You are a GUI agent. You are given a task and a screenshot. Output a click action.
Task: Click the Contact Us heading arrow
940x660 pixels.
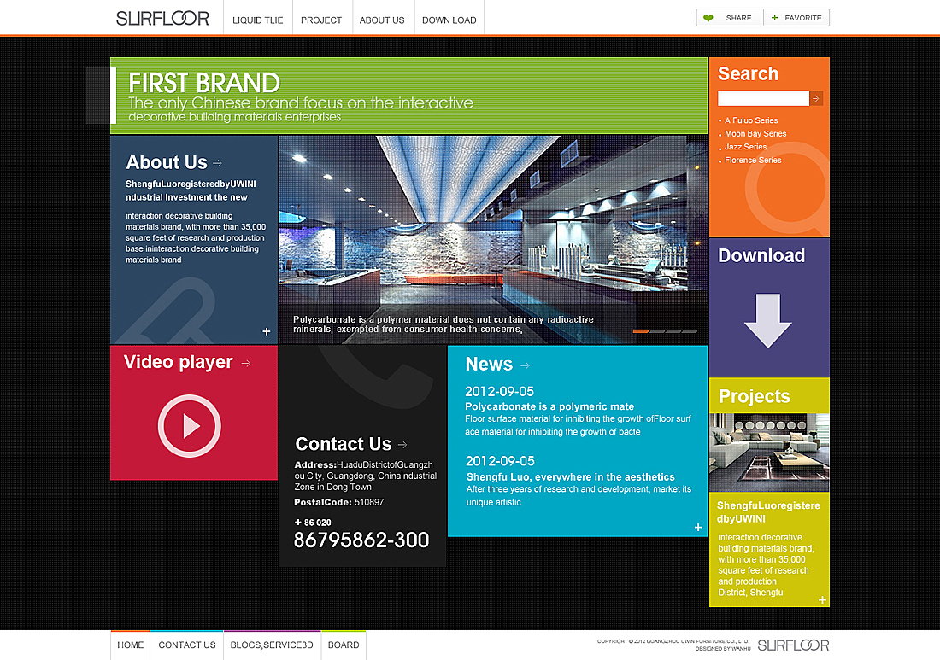(402, 444)
